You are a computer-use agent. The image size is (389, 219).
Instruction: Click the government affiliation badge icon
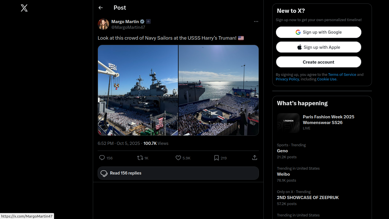(148, 21)
